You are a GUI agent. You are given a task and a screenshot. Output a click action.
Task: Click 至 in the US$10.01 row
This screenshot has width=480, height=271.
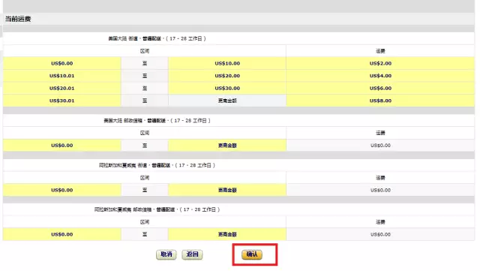(145, 76)
